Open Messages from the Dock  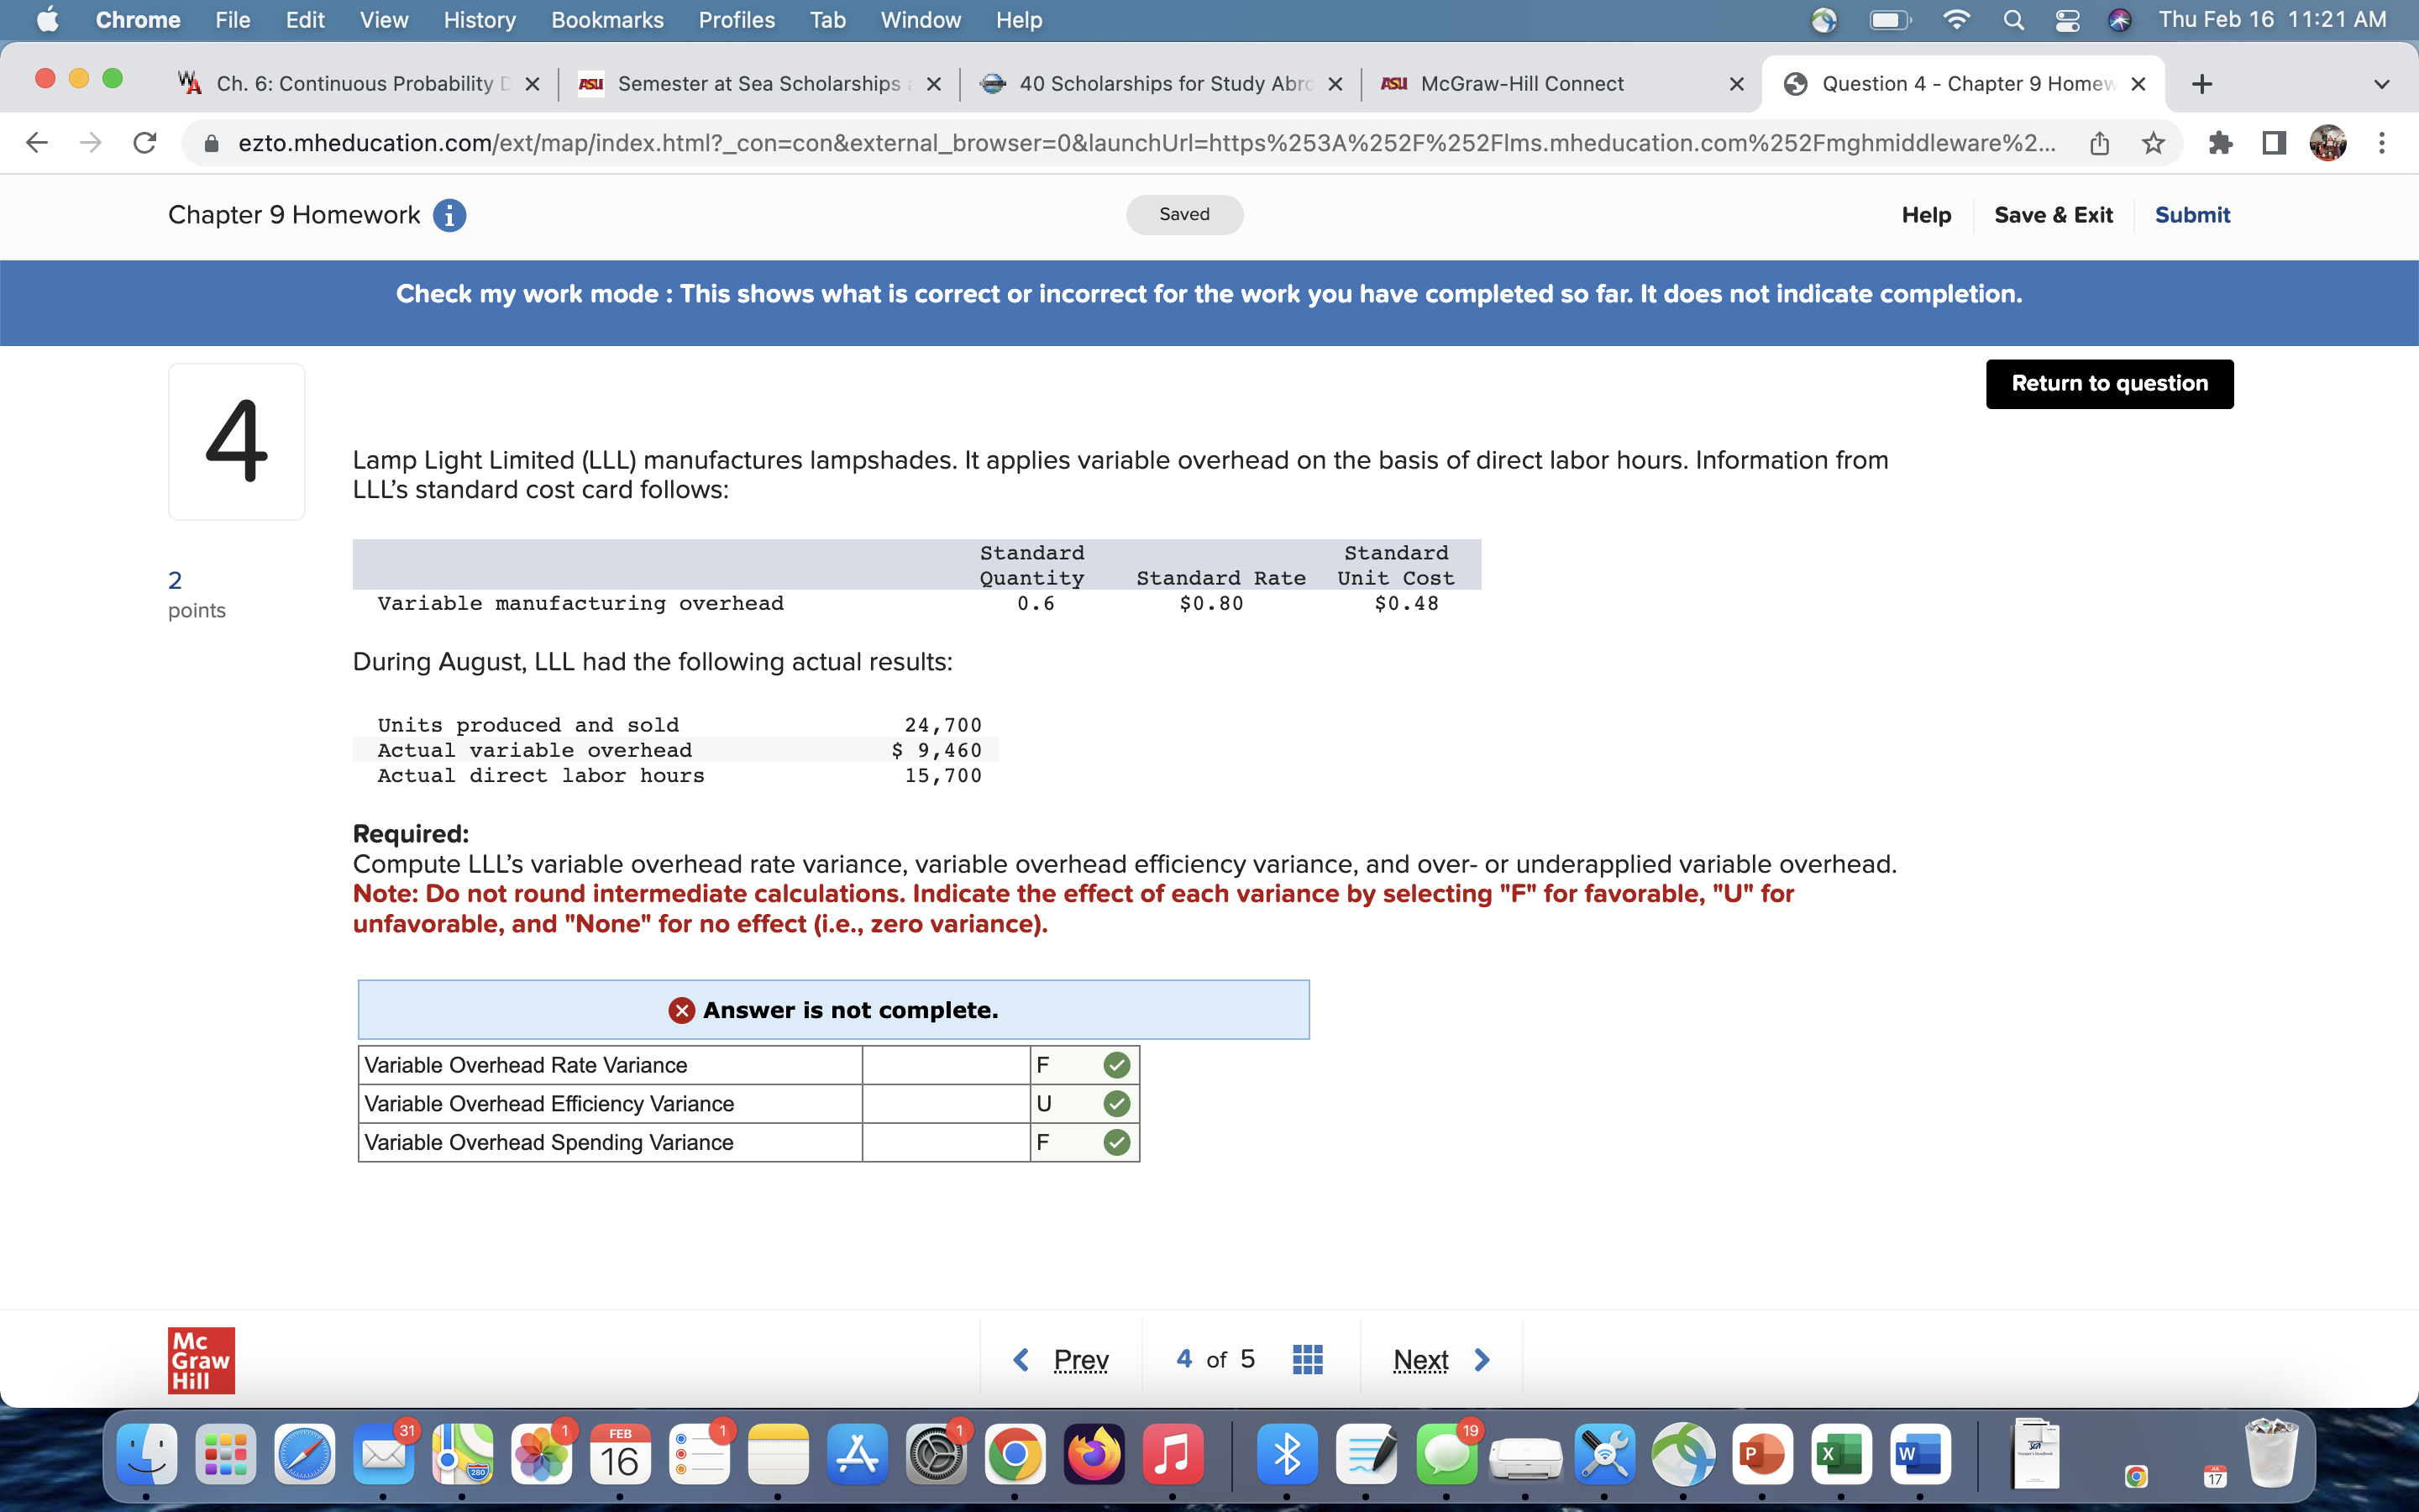coord(1446,1456)
